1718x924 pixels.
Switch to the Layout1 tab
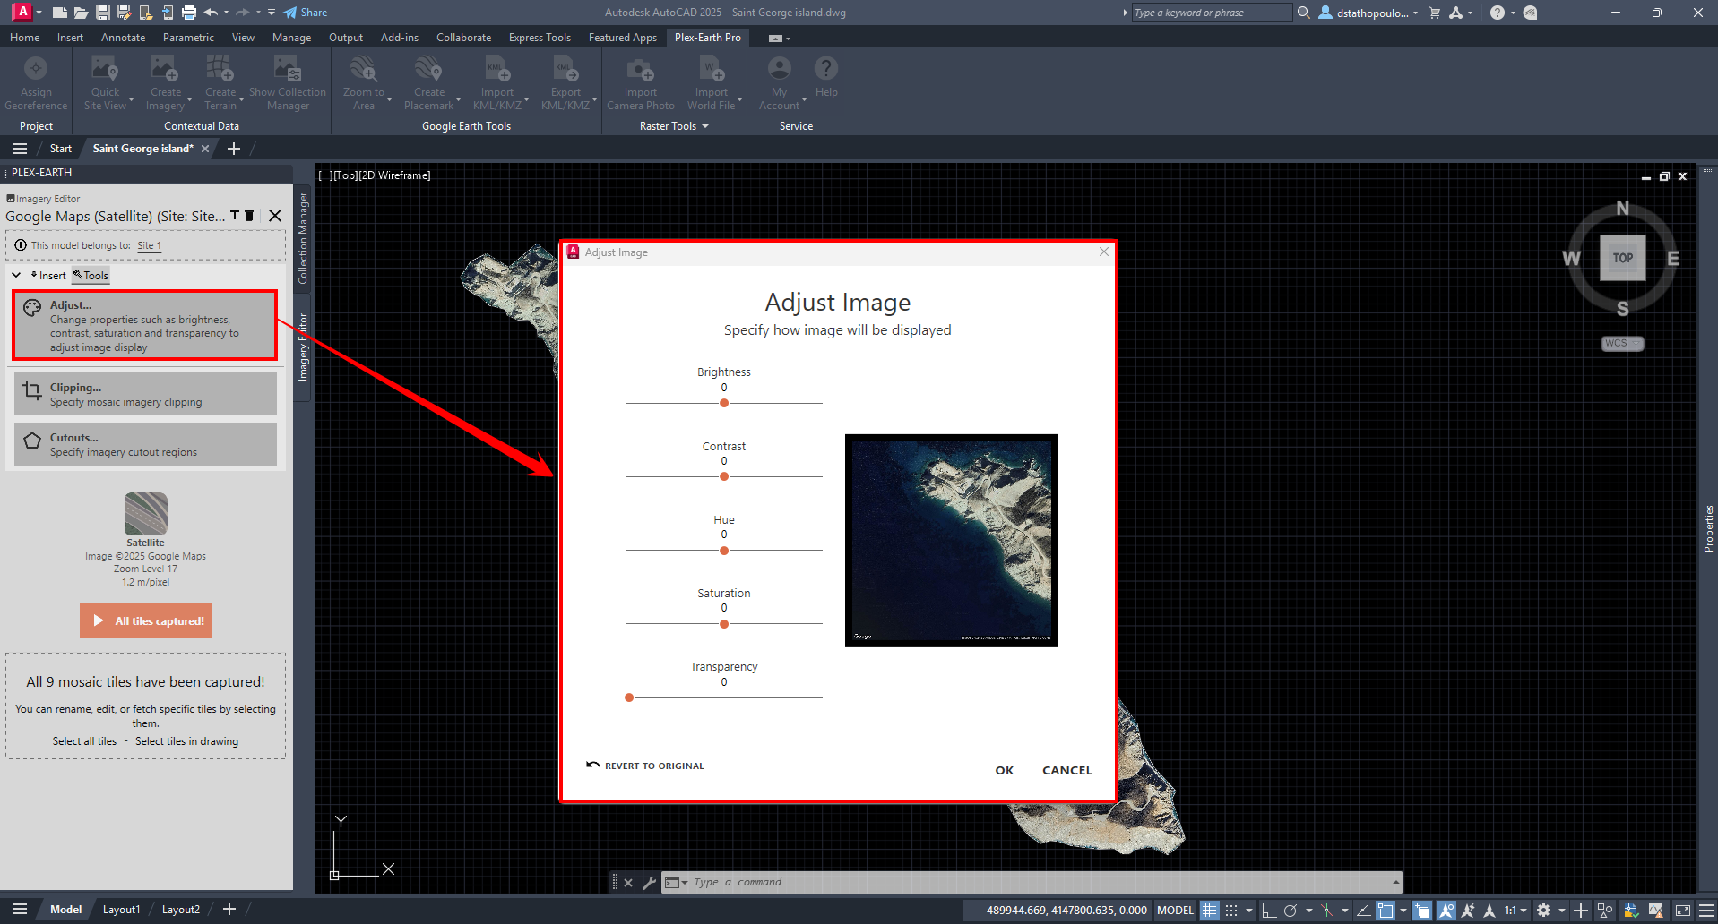pyautogui.click(x=121, y=910)
